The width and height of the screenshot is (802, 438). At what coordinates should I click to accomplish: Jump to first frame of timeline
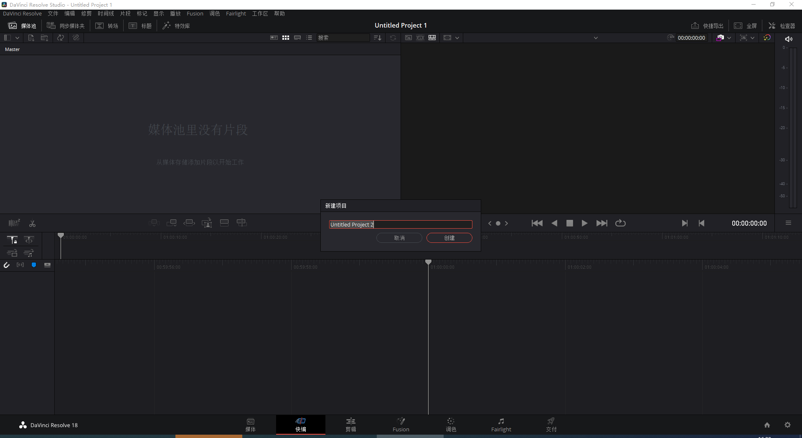pyautogui.click(x=537, y=223)
